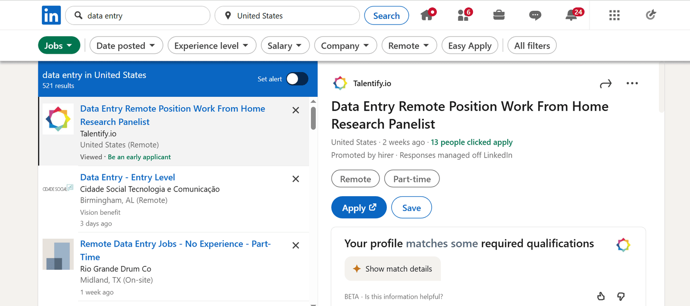Click the job list scrollbar thumb
The width and height of the screenshot is (690, 306).
coord(313,118)
